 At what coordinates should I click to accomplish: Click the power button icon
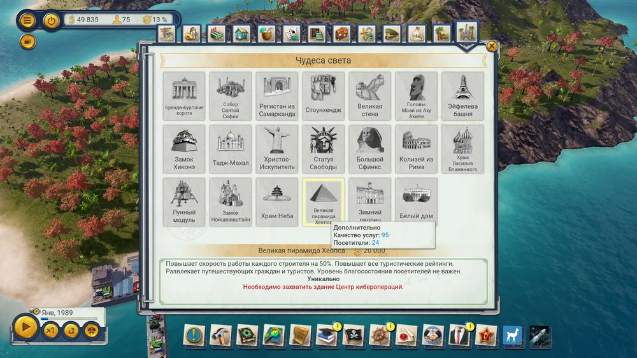(x=51, y=21)
